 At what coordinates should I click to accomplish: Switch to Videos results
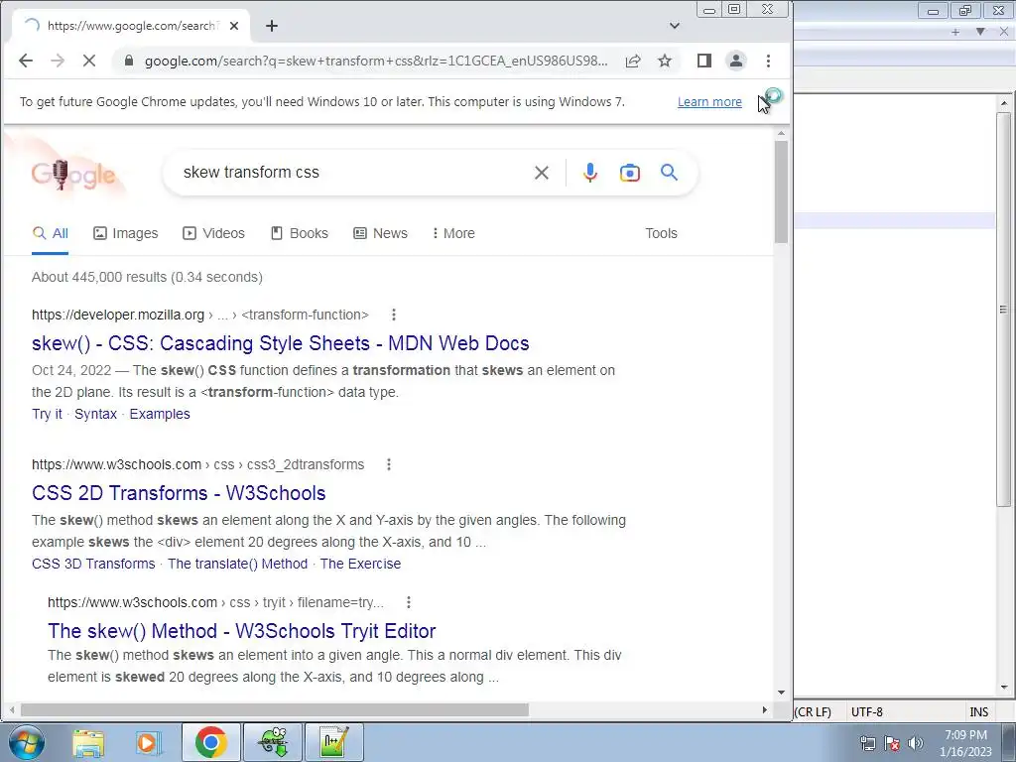point(214,233)
